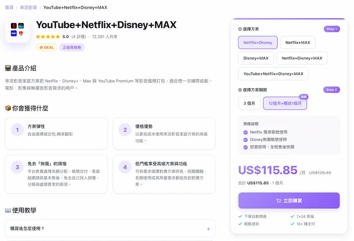354x241 pixels.
Task: Click checkmark beside Netflix 獨享賬號使用
Action: 245,132
